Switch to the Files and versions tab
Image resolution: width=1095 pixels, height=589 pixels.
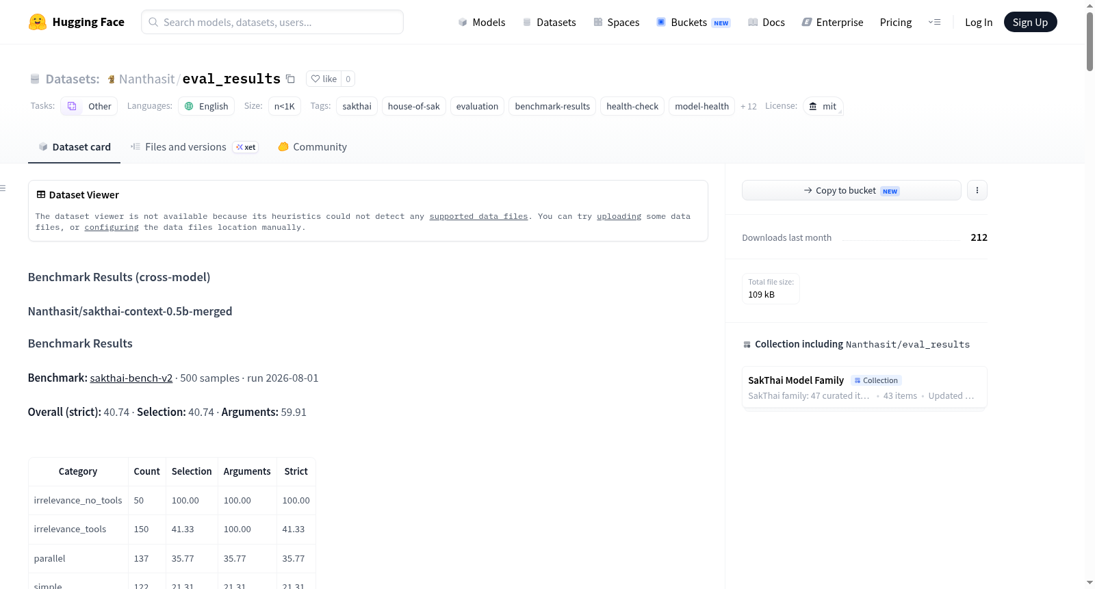[194, 147]
